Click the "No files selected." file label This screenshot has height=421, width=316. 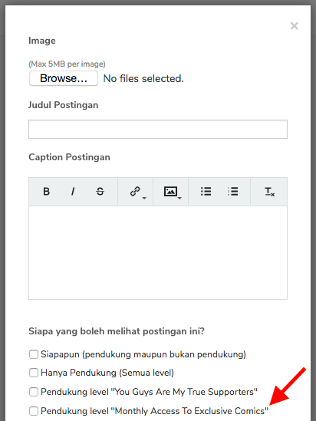(x=143, y=79)
